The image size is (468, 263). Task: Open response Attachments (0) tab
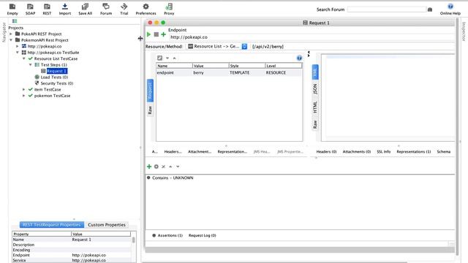click(x=357, y=152)
